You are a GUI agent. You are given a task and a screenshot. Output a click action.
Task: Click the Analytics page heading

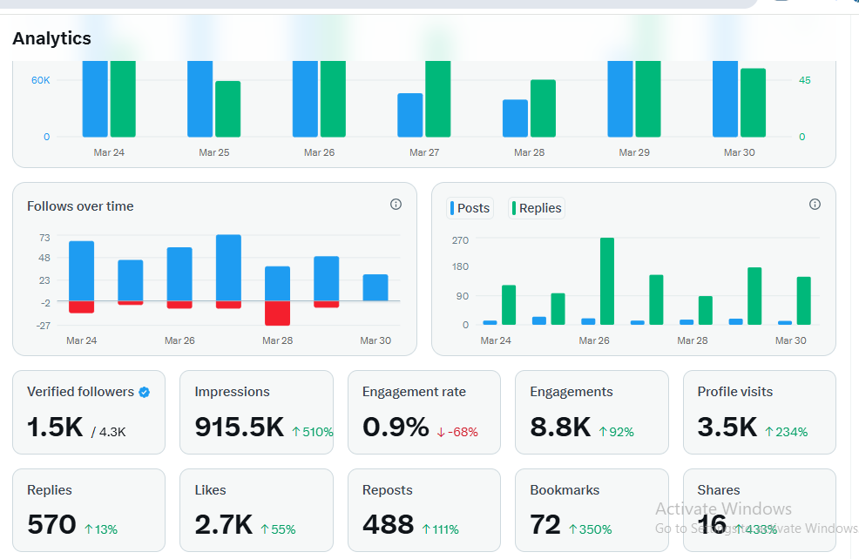coord(52,38)
